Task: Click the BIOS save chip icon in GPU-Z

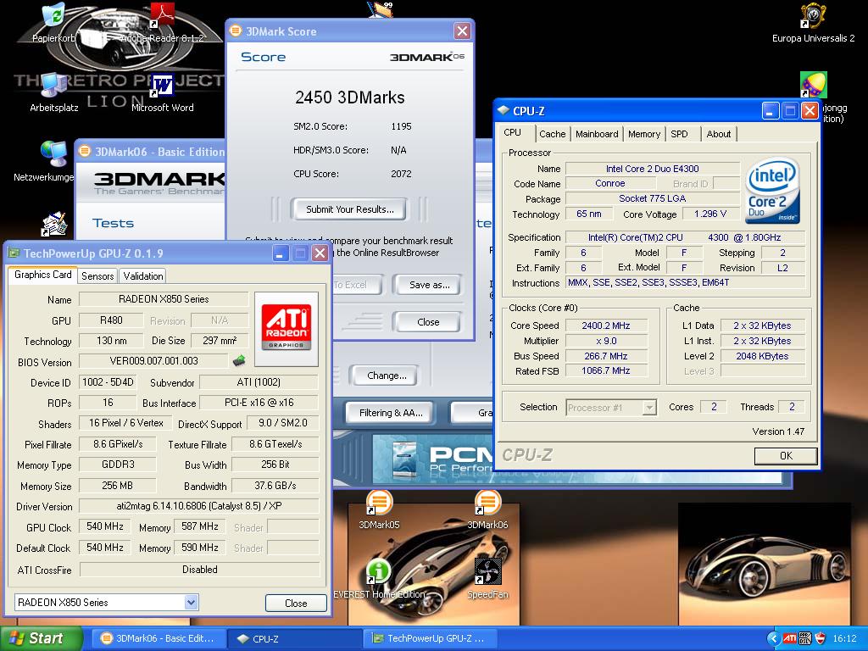Action: coord(239,361)
